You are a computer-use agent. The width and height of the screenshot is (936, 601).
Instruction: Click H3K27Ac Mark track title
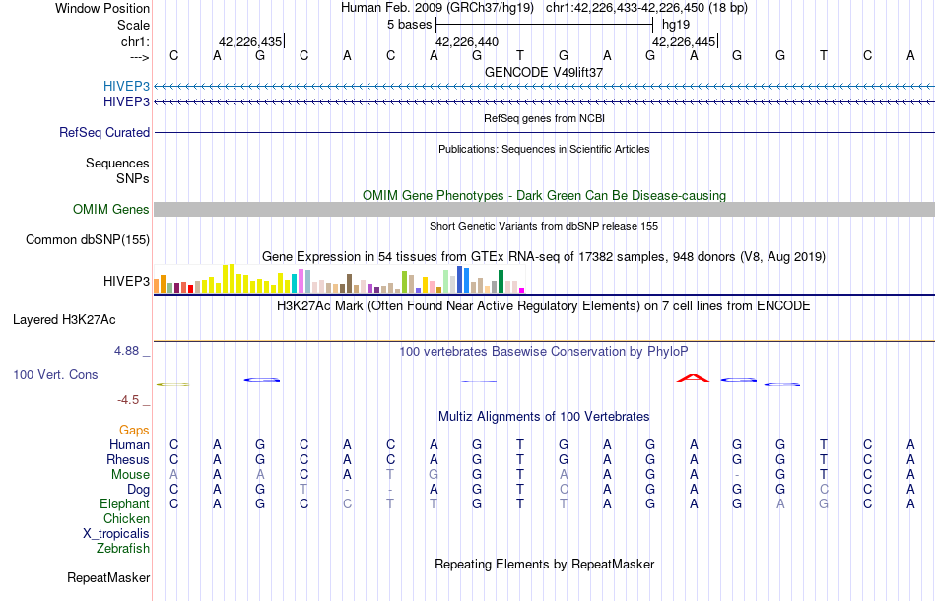544,306
